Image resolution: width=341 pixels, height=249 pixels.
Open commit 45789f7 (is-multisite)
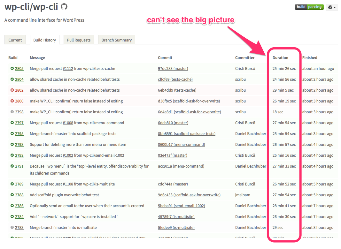point(176,217)
